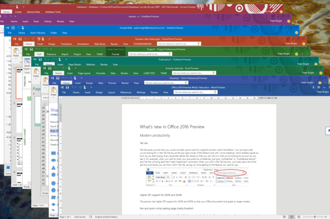Click the feedback smiley in the Excel window

pyautogui.click(x=321, y=73)
